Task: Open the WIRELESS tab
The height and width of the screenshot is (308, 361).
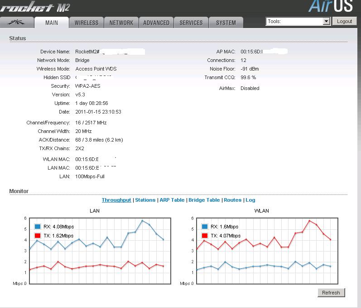Action: [x=86, y=23]
